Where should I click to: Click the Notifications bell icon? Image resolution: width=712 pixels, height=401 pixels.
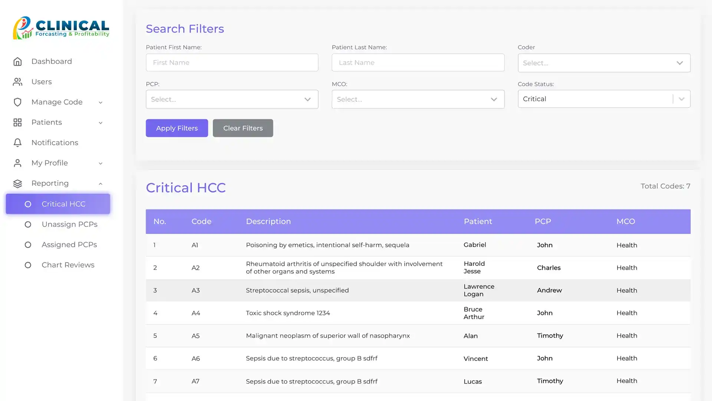pyautogui.click(x=17, y=143)
